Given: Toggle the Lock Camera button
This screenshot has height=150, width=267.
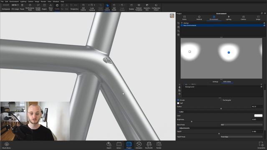Looking at the screenshot, I should coord(107,7).
